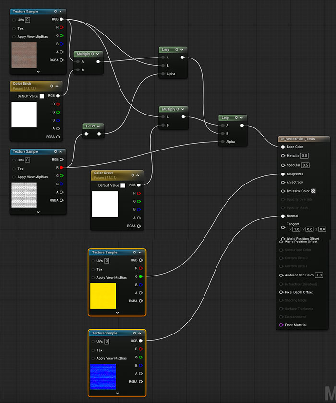This screenshot has width=336, height=403.
Task: Expand the bottom chevron of the yellow Texture Sample
Action: point(117,312)
